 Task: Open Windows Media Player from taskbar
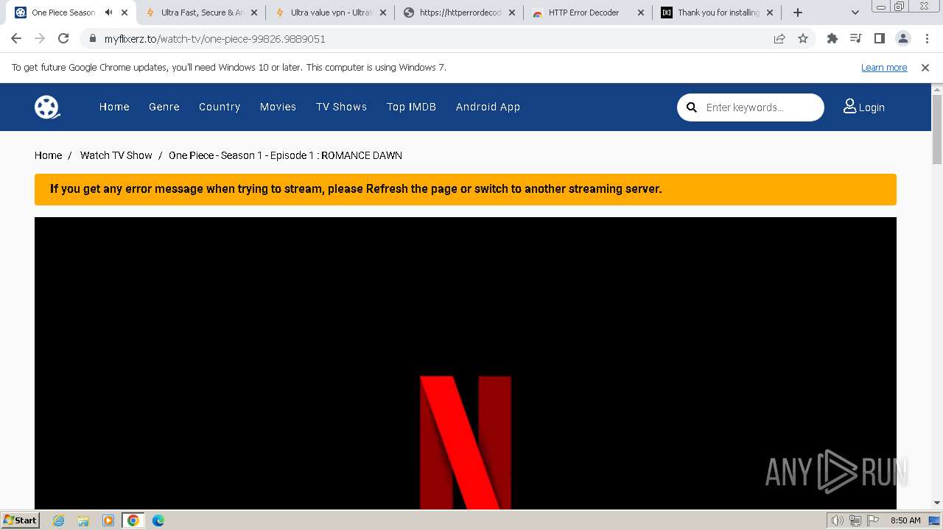coord(108,520)
